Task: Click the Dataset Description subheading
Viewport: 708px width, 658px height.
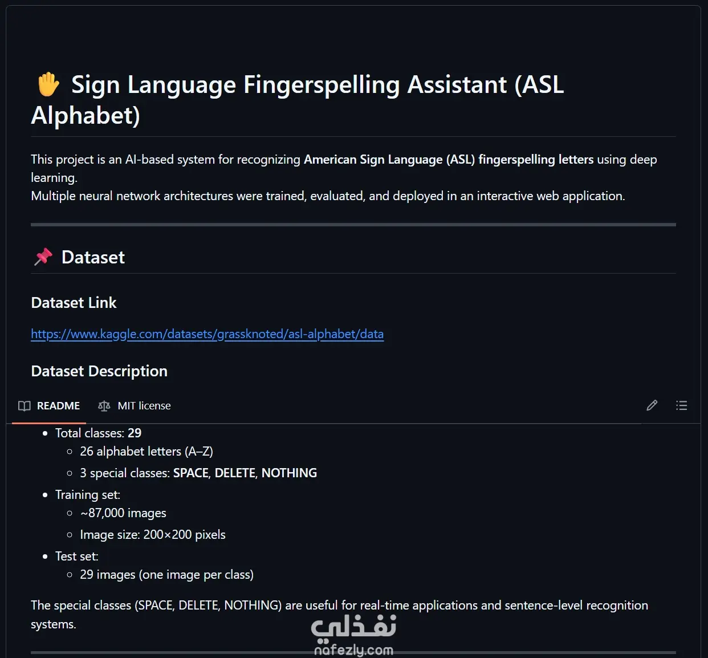Action: tap(99, 371)
